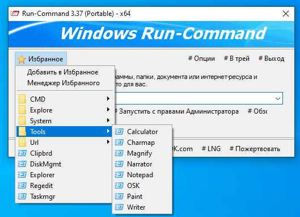The width and height of the screenshot is (300, 217).
Task: Click the Tools submenu arrow
Action: coord(108,131)
